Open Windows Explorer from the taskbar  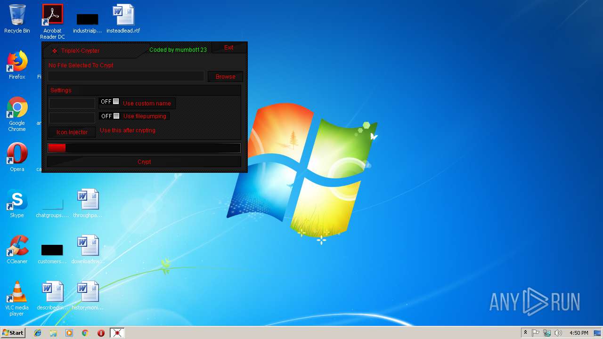click(53, 333)
